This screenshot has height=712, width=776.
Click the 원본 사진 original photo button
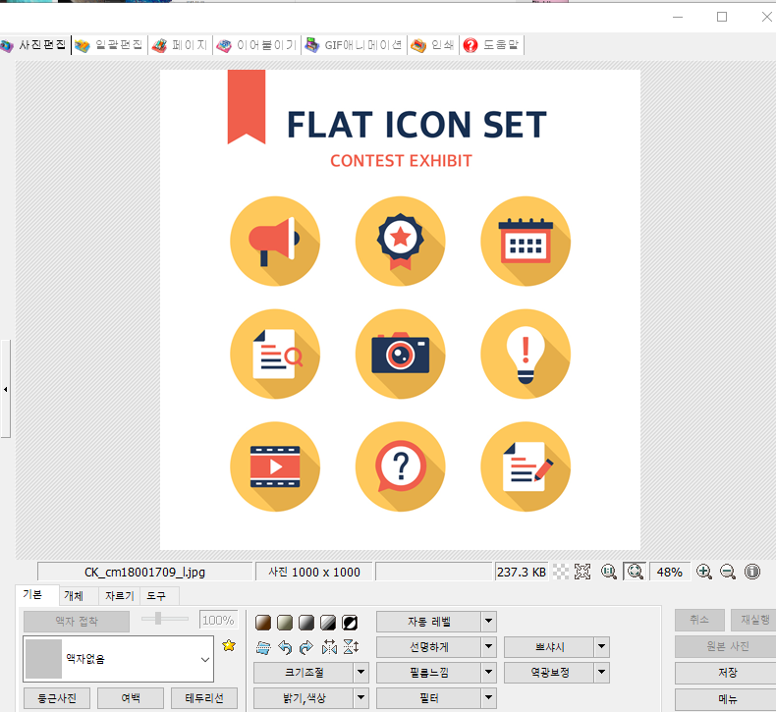[726, 646]
